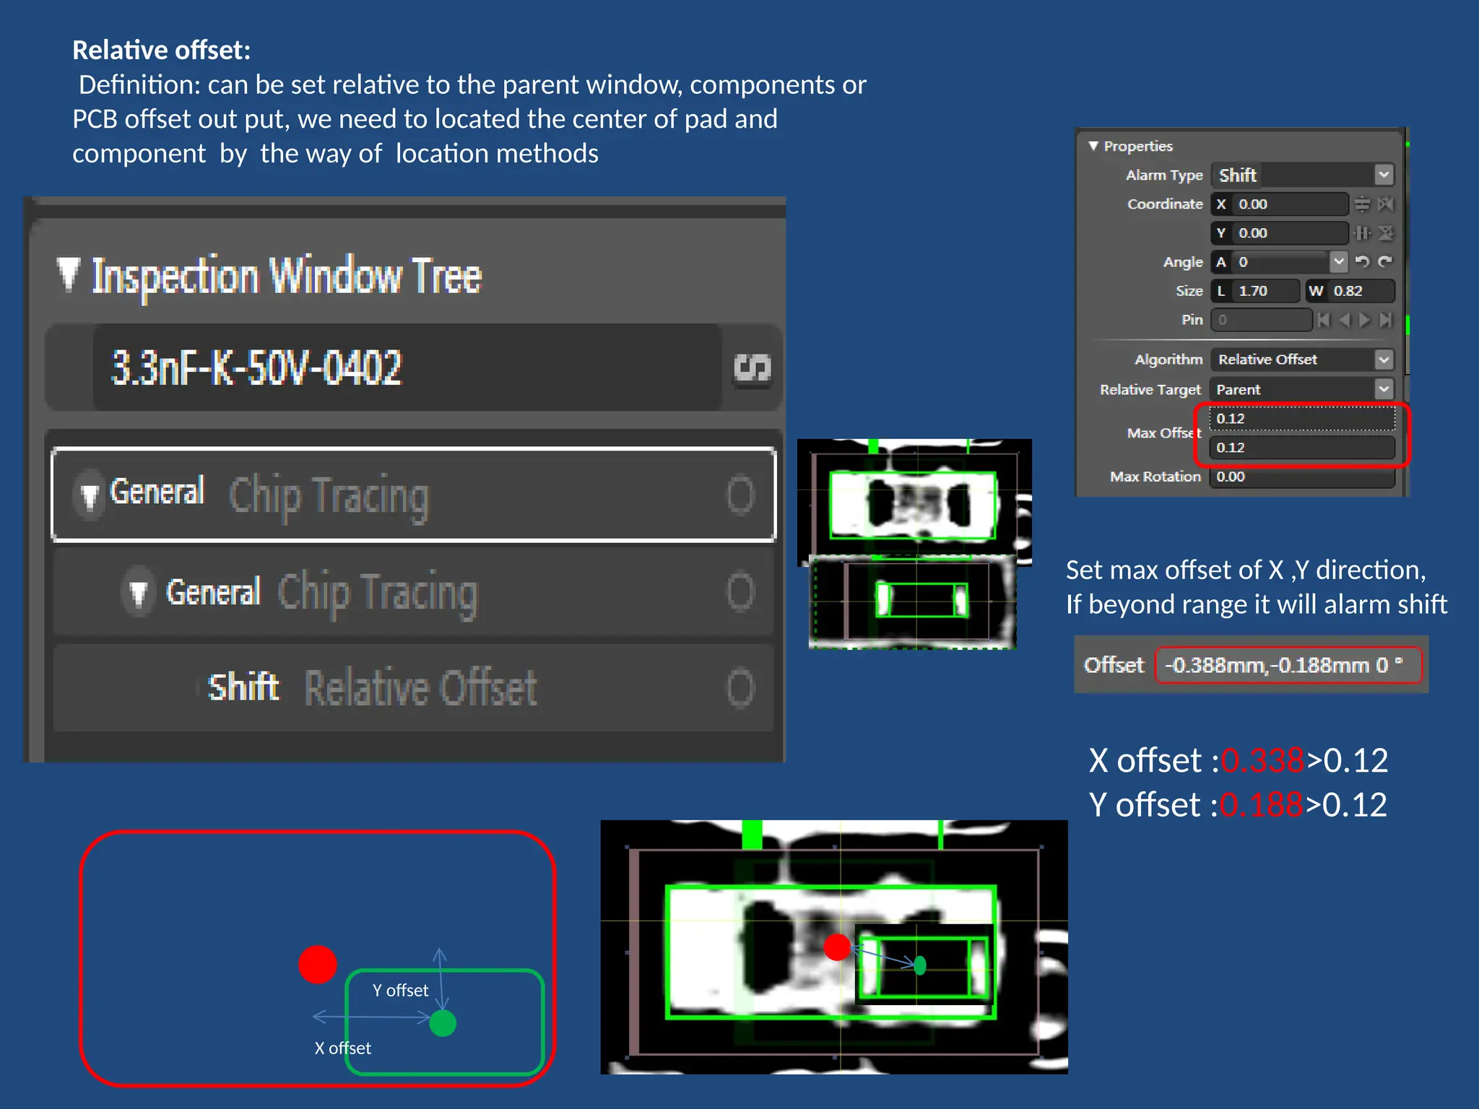
Task: Click the first Max Offset field
Action: pos(1303,419)
